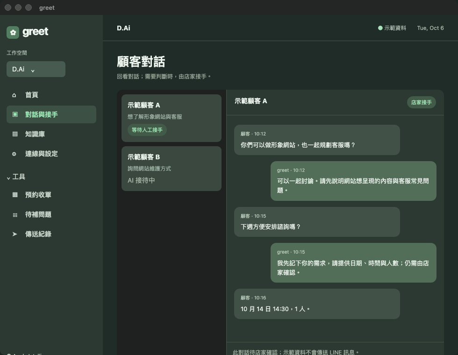
Task: Click the knowledge base icon beside 知識庫
Action: click(x=15, y=134)
